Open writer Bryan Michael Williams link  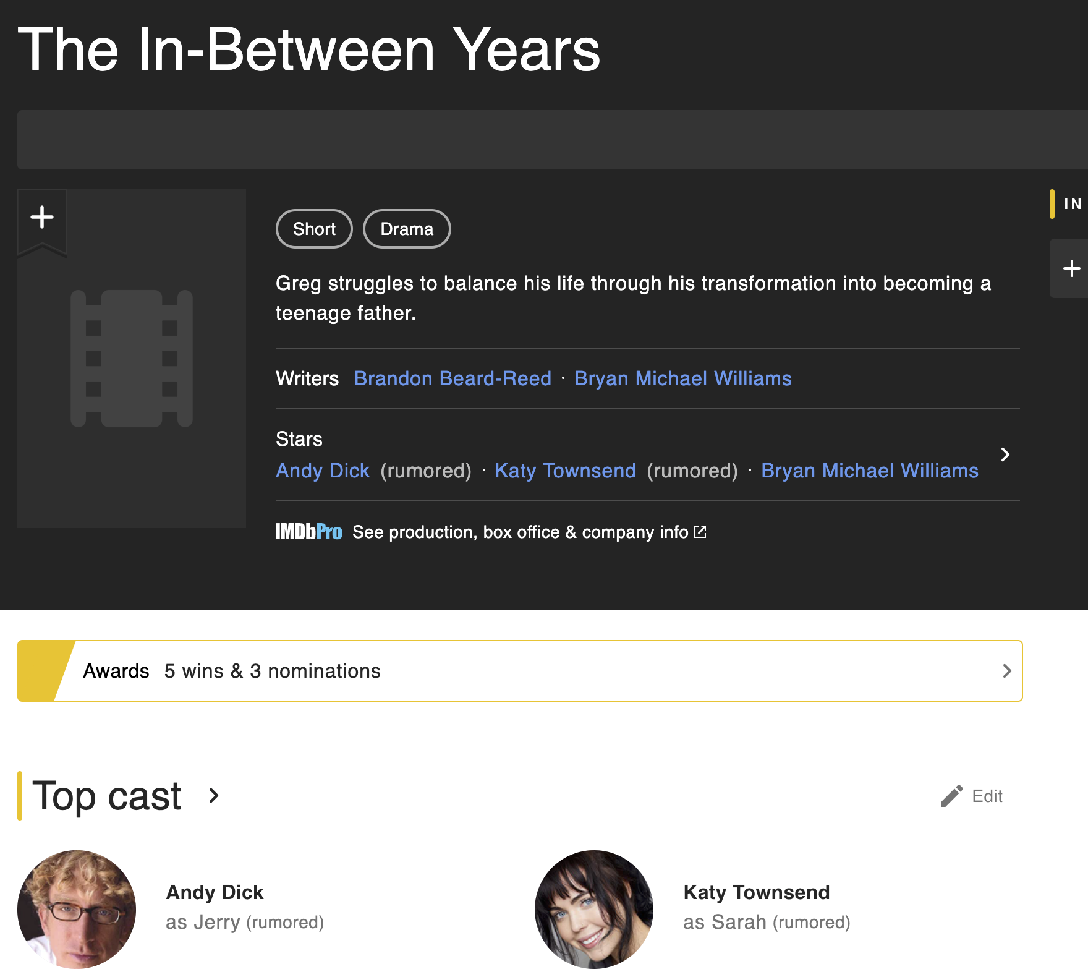(x=682, y=378)
